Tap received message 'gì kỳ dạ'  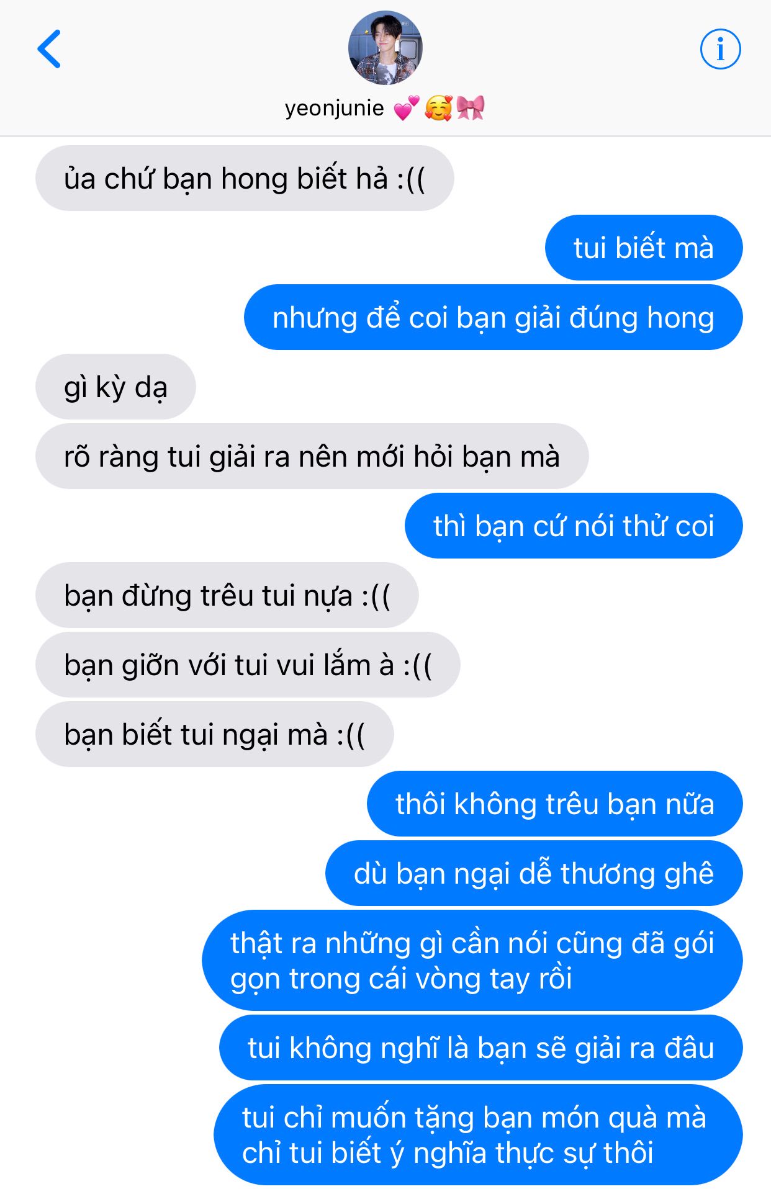click(x=115, y=387)
